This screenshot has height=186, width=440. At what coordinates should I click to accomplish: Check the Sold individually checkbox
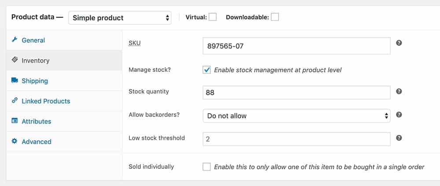207,167
